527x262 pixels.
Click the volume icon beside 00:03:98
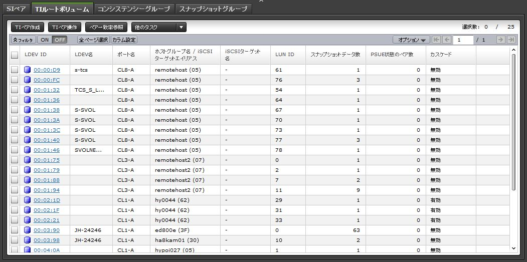pos(27,240)
